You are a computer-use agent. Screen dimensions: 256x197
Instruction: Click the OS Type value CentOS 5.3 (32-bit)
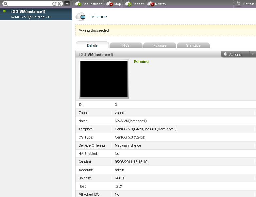tap(130, 137)
